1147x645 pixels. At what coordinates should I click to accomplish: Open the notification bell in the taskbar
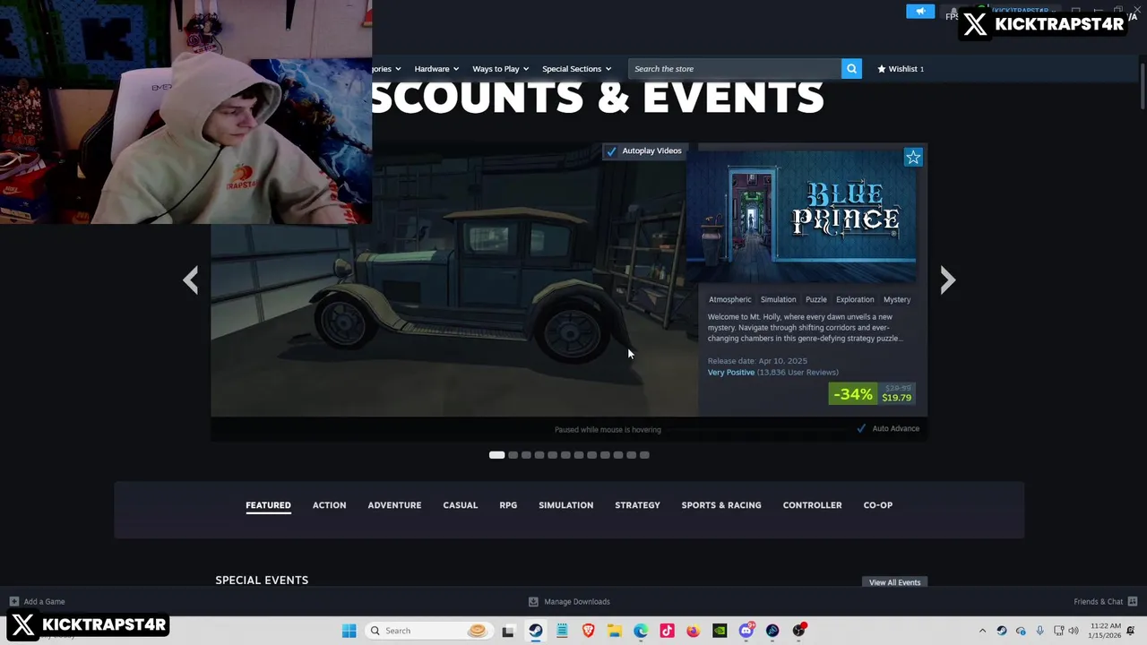coord(1132,631)
